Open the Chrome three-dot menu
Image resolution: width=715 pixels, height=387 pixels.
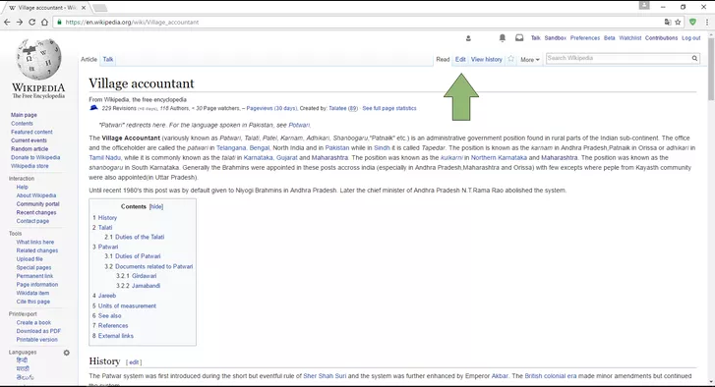click(707, 22)
